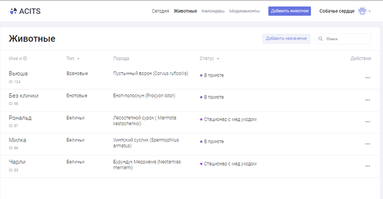The width and height of the screenshot is (383, 199).
Task: Open the Вьюша animal record
Action: point(18,73)
